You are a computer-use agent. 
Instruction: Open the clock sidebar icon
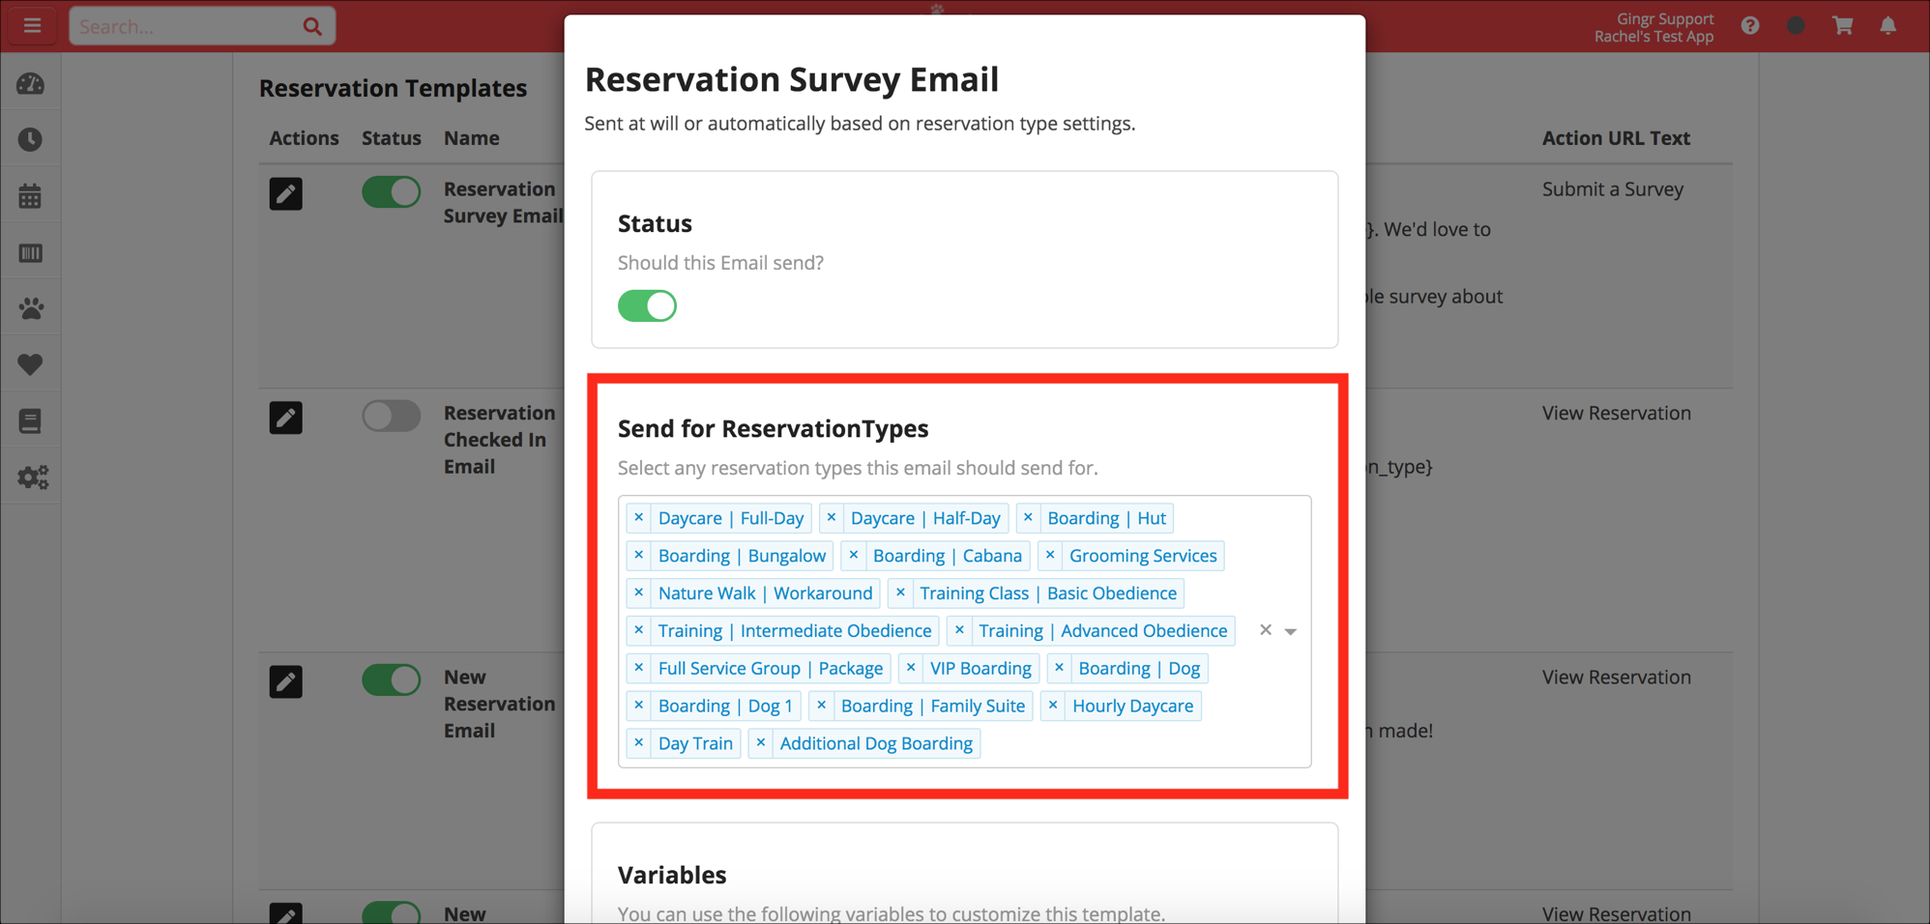tap(31, 140)
